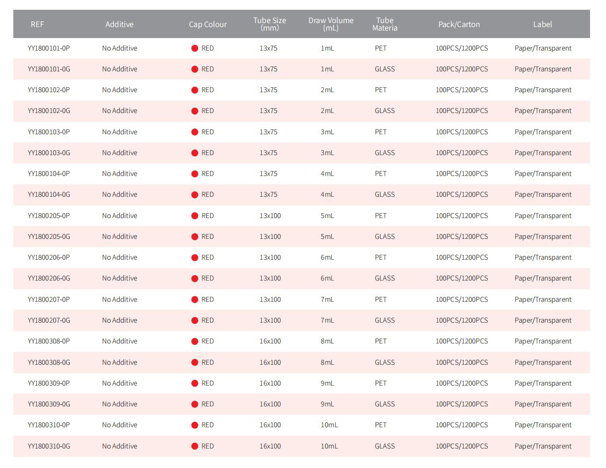Viewport: 606px width, 468px height.
Task: Click the red cap dot in row YY1800310-0G
Action: (x=195, y=446)
